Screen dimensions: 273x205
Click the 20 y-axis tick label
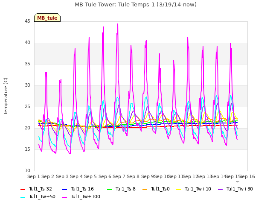(x=27, y=128)
